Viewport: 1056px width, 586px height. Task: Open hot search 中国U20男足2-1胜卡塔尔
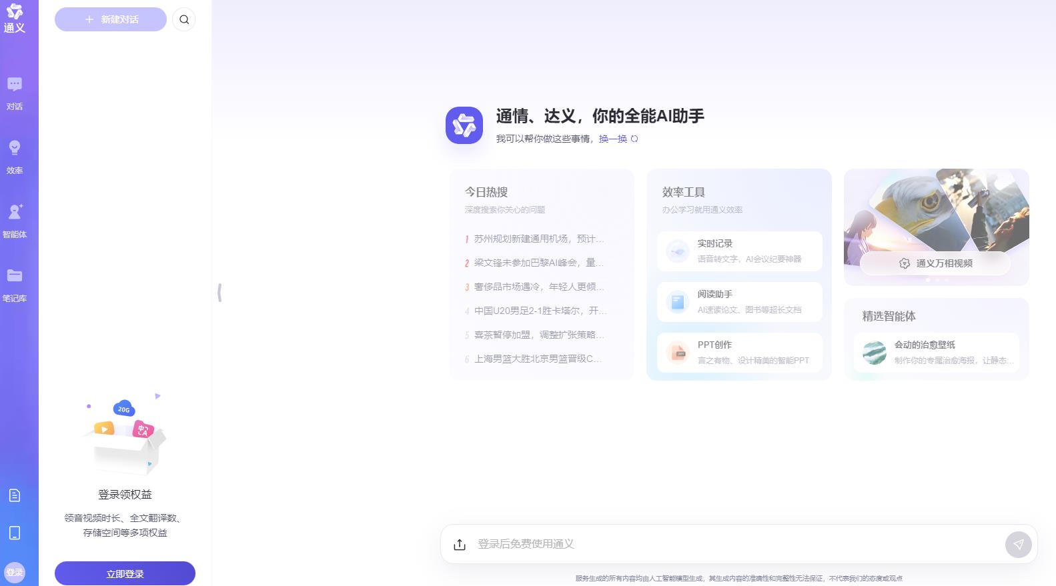536,311
